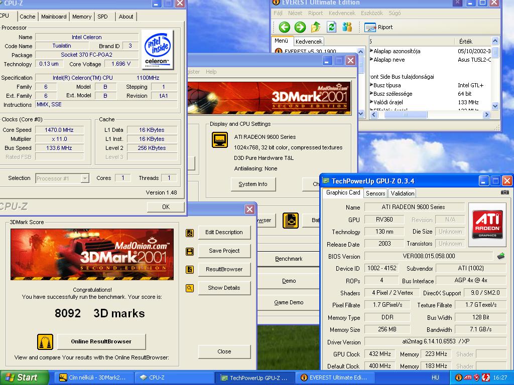Click EVEREST horizontal scrollbar right arrow

(486, 115)
